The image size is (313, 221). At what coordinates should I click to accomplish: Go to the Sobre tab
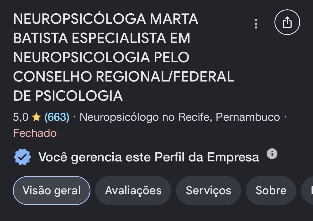[271, 191]
